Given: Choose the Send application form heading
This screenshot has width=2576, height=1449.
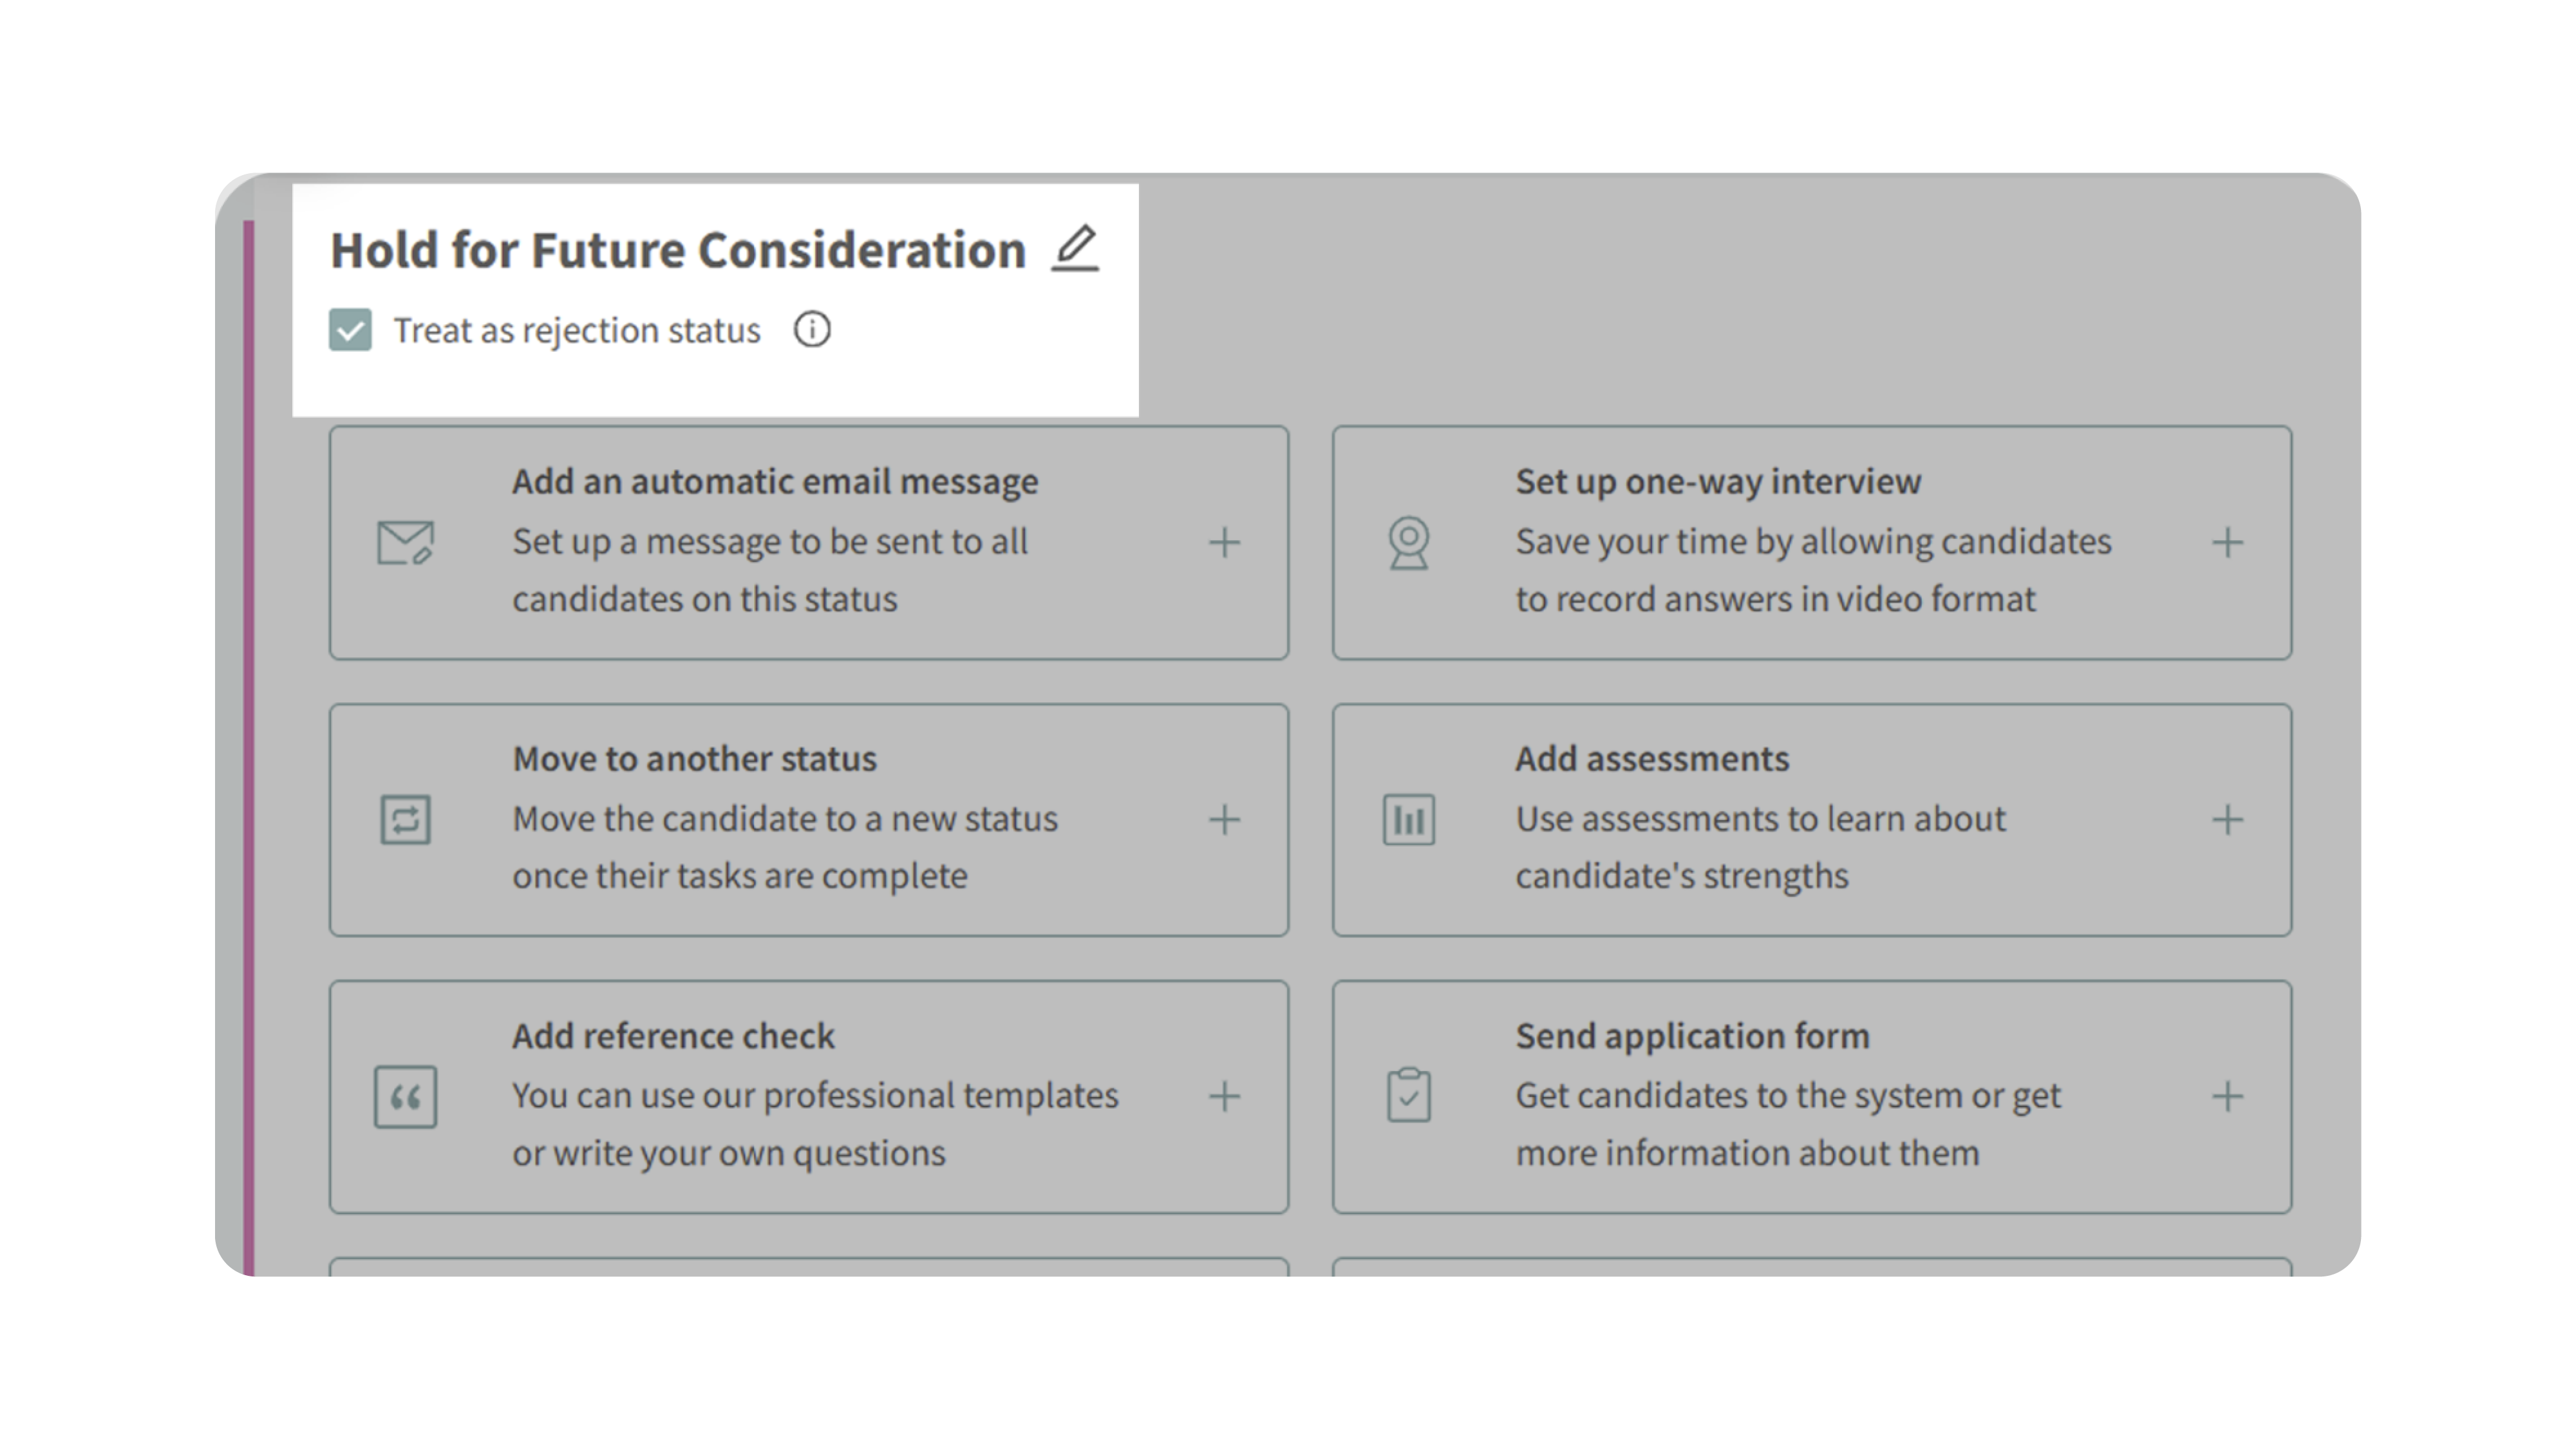Looking at the screenshot, I should [1691, 1036].
